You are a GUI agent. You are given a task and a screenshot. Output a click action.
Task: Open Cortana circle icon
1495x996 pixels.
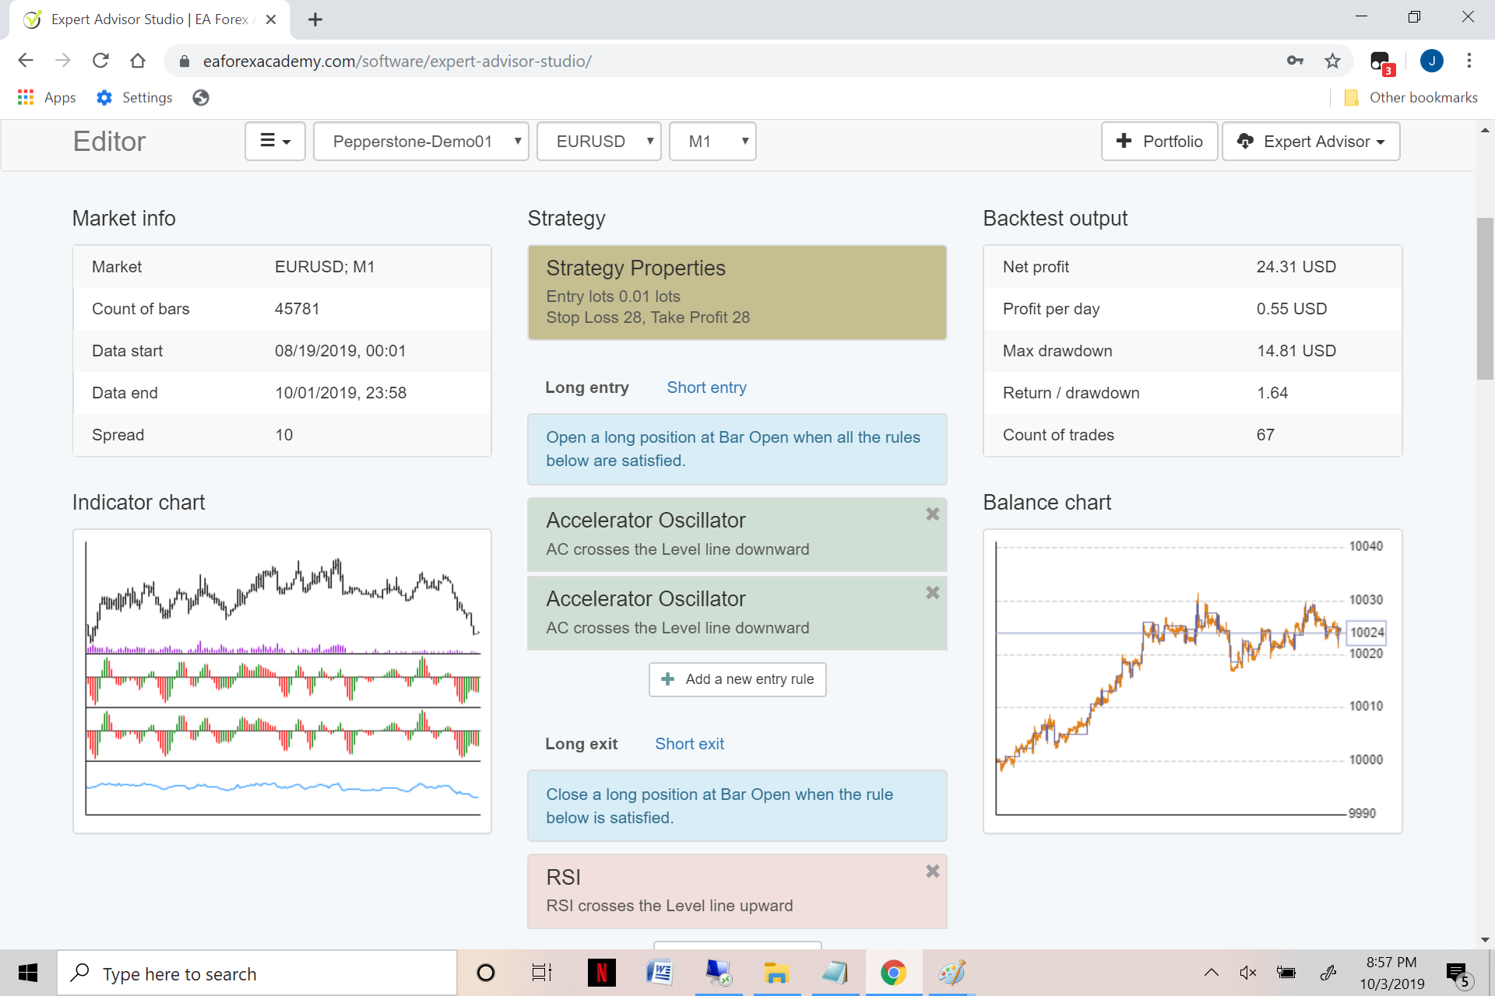(485, 973)
